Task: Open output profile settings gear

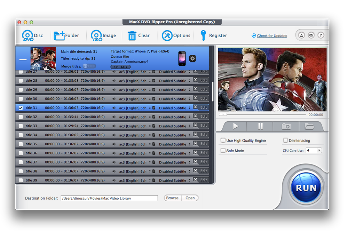Action: (192, 58)
